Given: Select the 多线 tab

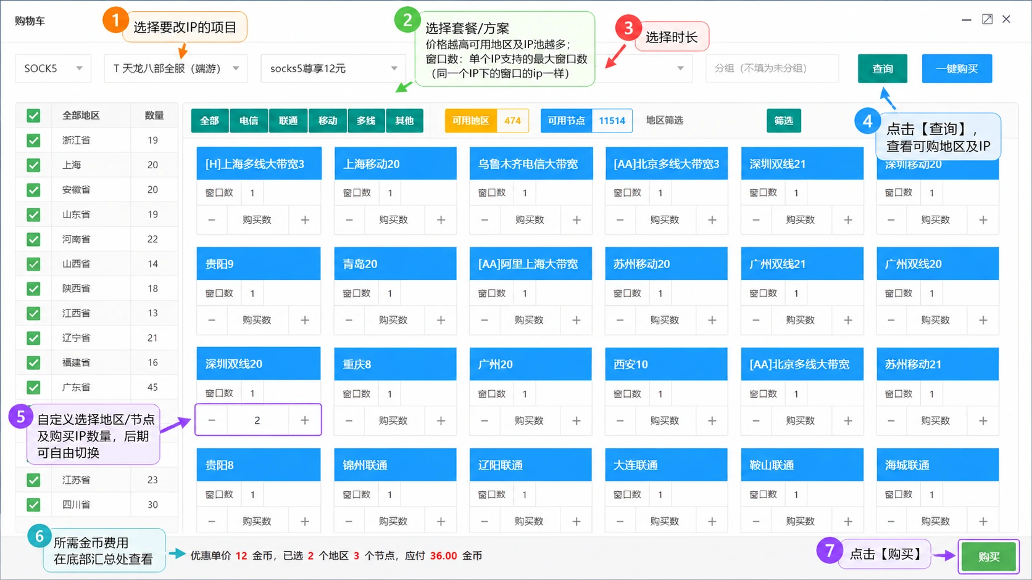Looking at the screenshot, I should [x=366, y=121].
